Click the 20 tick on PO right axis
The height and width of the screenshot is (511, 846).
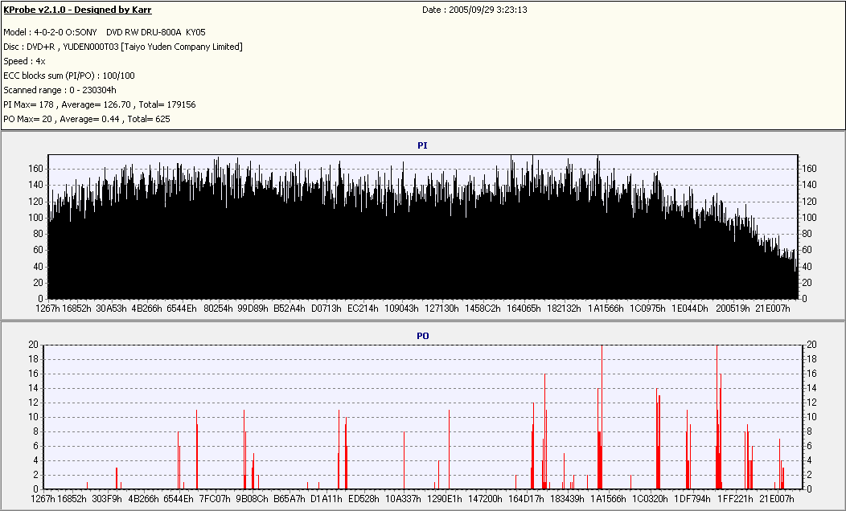811,345
